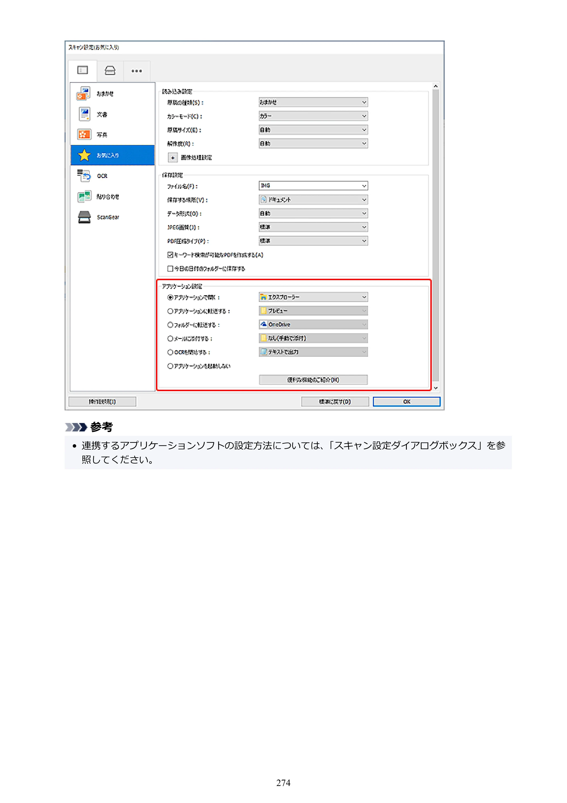Open the 保存する場所 ドキュメント dropdown
567x803 pixels.
point(313,200)
